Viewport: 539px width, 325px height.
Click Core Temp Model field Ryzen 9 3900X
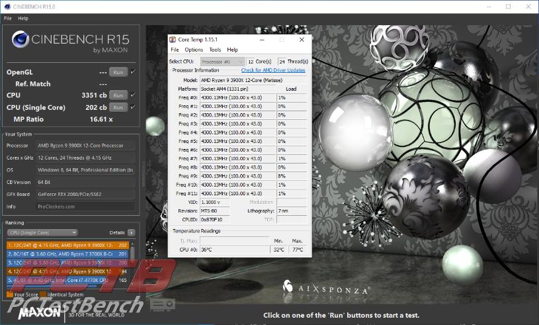253,80
